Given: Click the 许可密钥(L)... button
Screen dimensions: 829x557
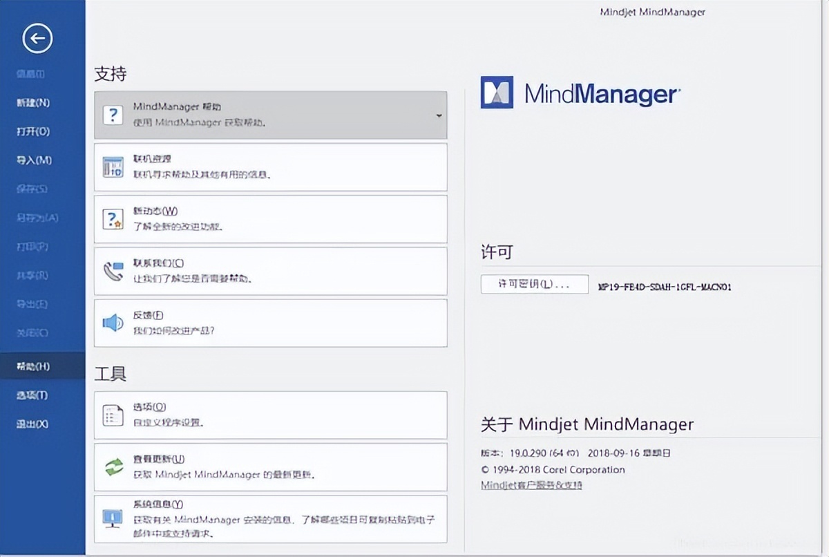Looking at the screenshot, I should (x=535, y=285).
